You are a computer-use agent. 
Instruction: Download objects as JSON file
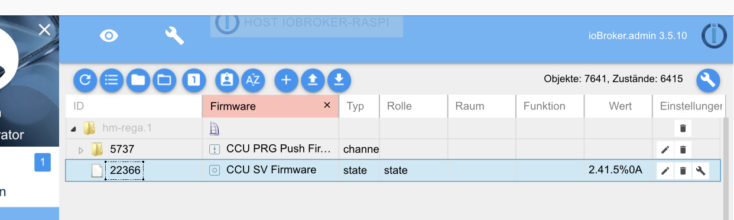pyautogui.click(x=339, y=79)
